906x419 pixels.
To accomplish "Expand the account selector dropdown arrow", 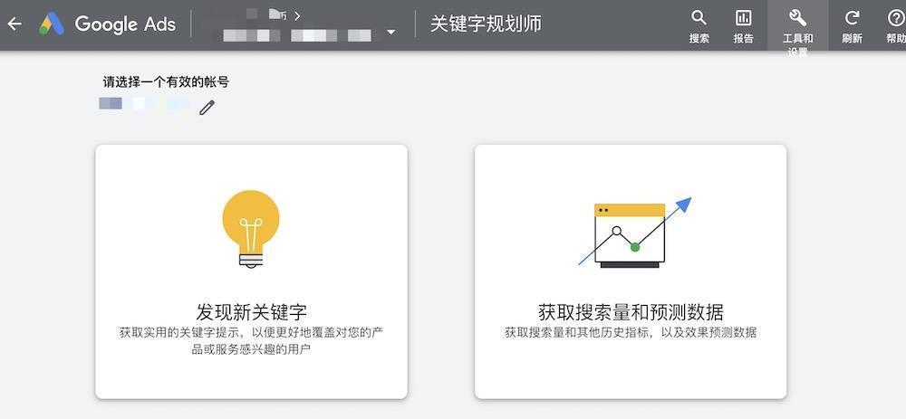I will click(391, 32).
